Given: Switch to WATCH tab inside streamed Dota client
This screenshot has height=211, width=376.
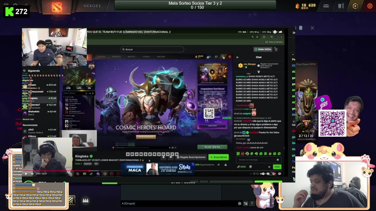Looking at the screenshot, I should coord(131,57).
